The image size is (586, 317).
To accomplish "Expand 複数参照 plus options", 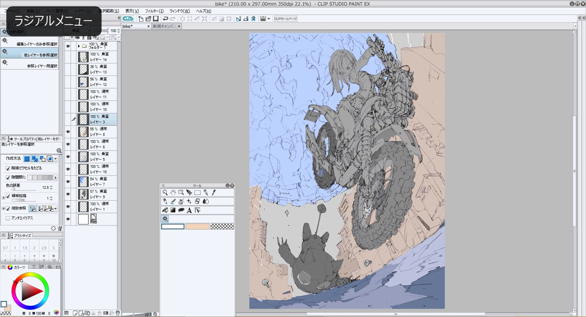I will (x=3, y=208).
